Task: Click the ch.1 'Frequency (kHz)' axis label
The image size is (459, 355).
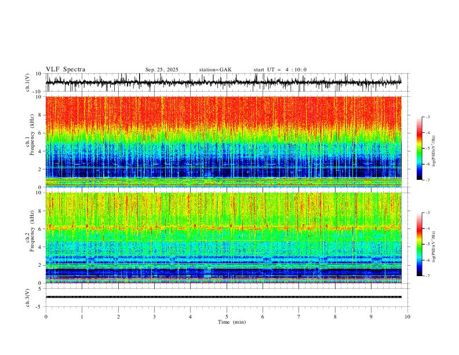Action: [x=32, y=135]
